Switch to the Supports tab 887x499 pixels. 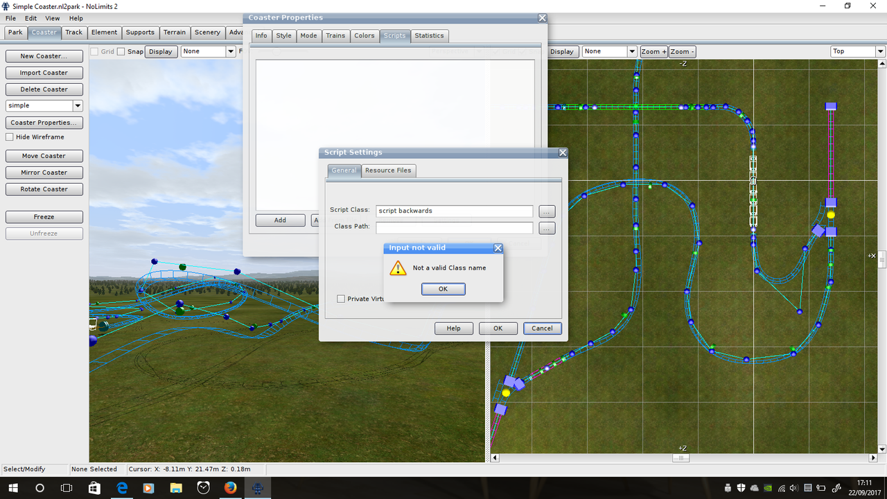tap(140, 33)
